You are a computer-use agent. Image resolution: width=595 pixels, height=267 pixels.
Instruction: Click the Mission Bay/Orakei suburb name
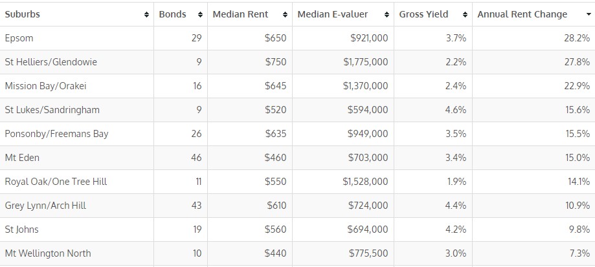(45, 86)
